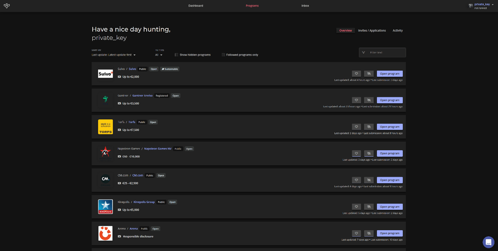Go to Dashboard in top navigation
The image size is (498, 251).
(196, 6)
